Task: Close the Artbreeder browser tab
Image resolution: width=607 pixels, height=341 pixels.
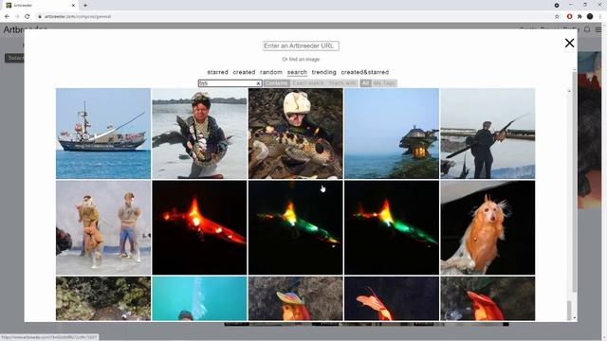Action: [x=73, y=6]
